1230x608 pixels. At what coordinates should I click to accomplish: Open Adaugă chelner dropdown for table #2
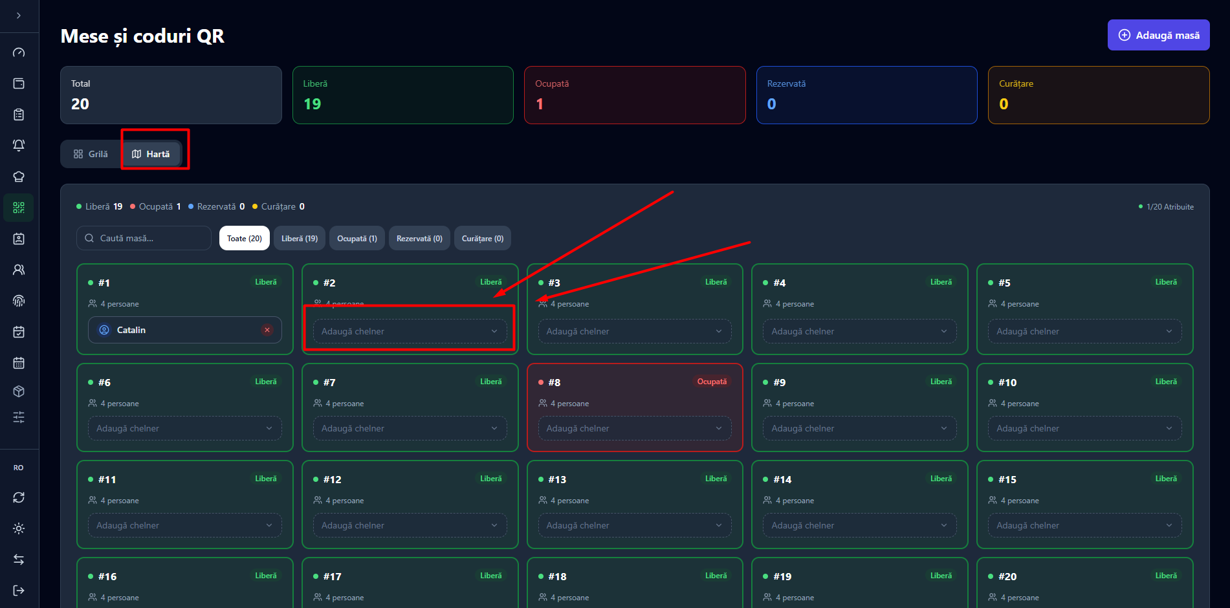tap(410, 331)
